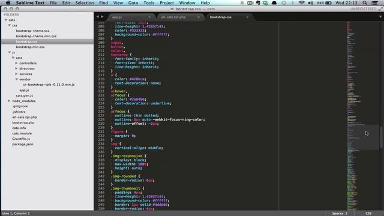This screenshot has width=384, height=216.
Task: Open the Edit menu
Action: [x=66, y=3]
